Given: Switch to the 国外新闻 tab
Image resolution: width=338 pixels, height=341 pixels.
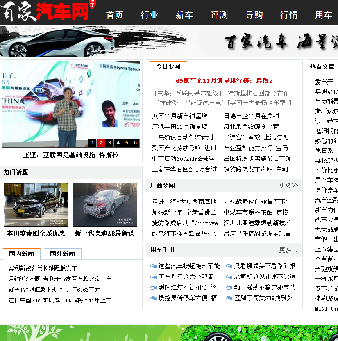Looking at the screenshot, I should click(63, 254).
